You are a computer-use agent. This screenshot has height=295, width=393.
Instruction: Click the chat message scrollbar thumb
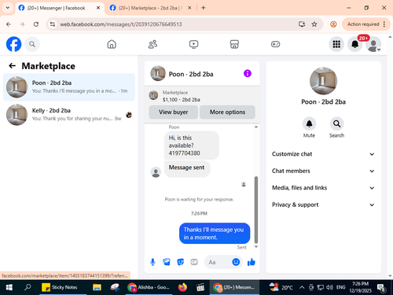pyautogui.click(x=256, y=210)
